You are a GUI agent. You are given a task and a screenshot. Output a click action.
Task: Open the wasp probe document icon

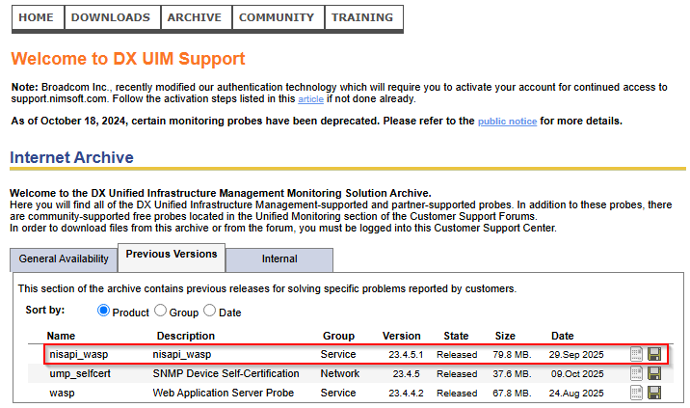coord(637,393)
